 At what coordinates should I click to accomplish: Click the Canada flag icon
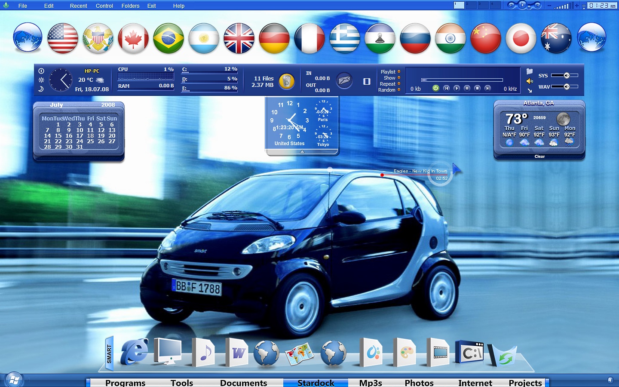coord(133,38)
